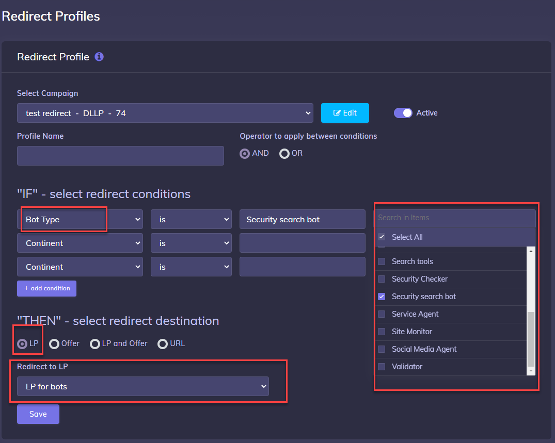555x443 pixels.
Task: Select the LP and Offer option
Action: coord(95,343)
